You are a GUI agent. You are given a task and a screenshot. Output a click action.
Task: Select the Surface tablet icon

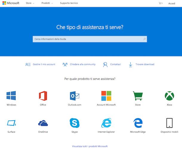(x=11, y=123)
